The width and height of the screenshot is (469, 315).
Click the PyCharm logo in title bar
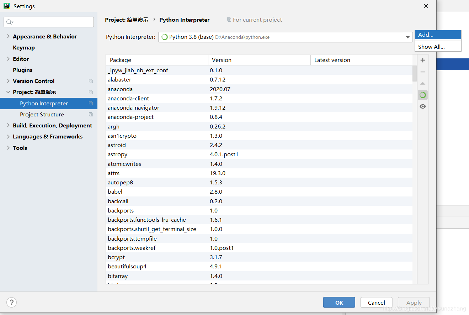pos(7,6)
